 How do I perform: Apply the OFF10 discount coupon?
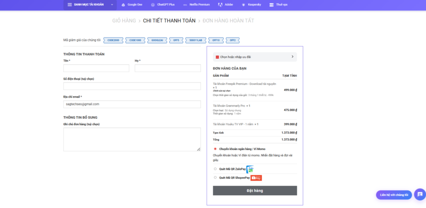click(216, 40)
